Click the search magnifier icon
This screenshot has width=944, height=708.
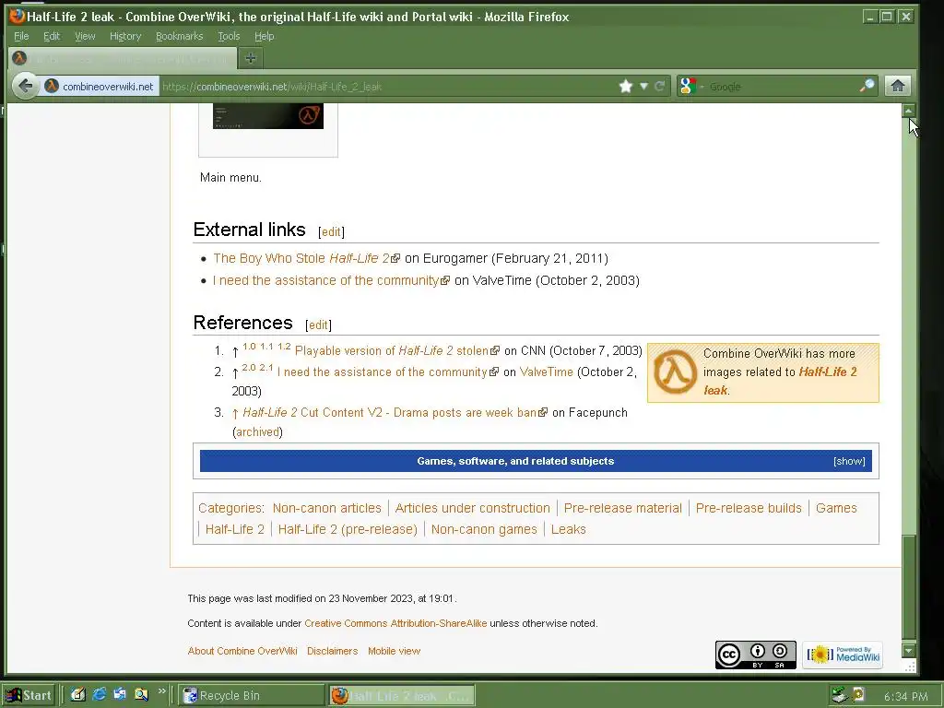[867, 86]
